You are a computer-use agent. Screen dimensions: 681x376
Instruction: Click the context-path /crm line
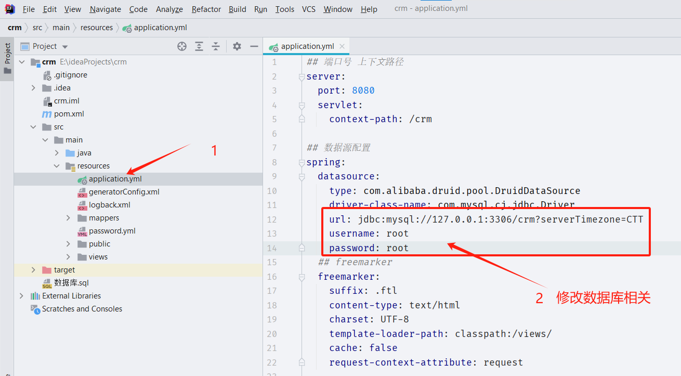tap(381, 119)
